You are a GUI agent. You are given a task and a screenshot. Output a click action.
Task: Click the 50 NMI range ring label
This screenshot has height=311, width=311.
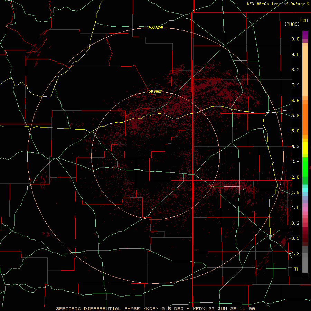(x=155, y=91)
